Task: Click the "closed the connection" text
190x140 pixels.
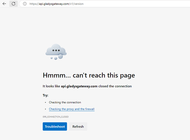Action: [115, 86]
